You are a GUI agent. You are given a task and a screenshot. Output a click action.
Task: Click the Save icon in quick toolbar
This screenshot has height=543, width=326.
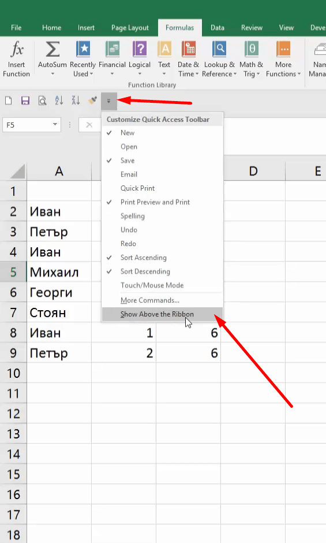coord(25,101)
